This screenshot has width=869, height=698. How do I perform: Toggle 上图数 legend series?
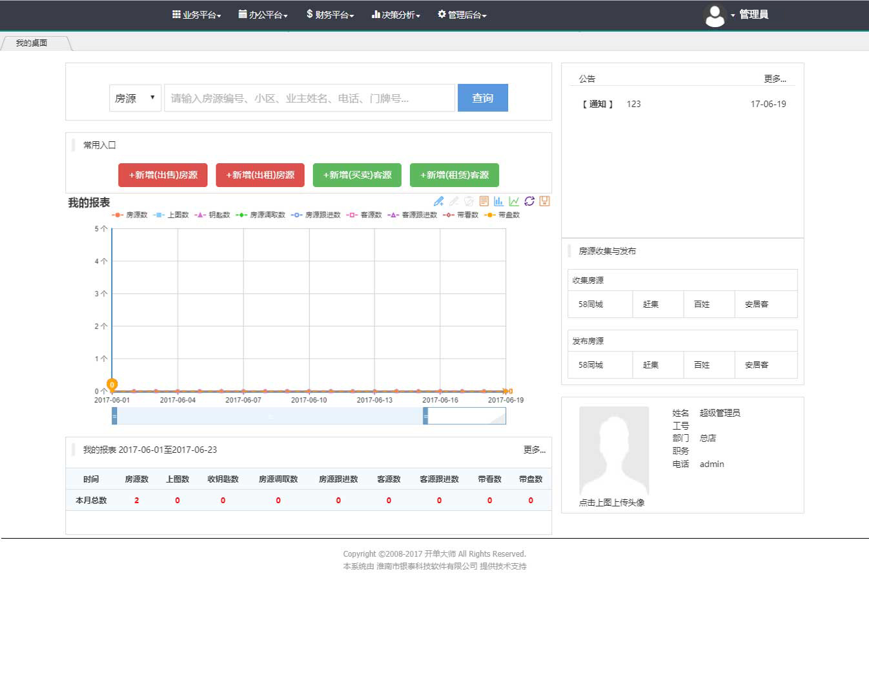pos(171,215)
